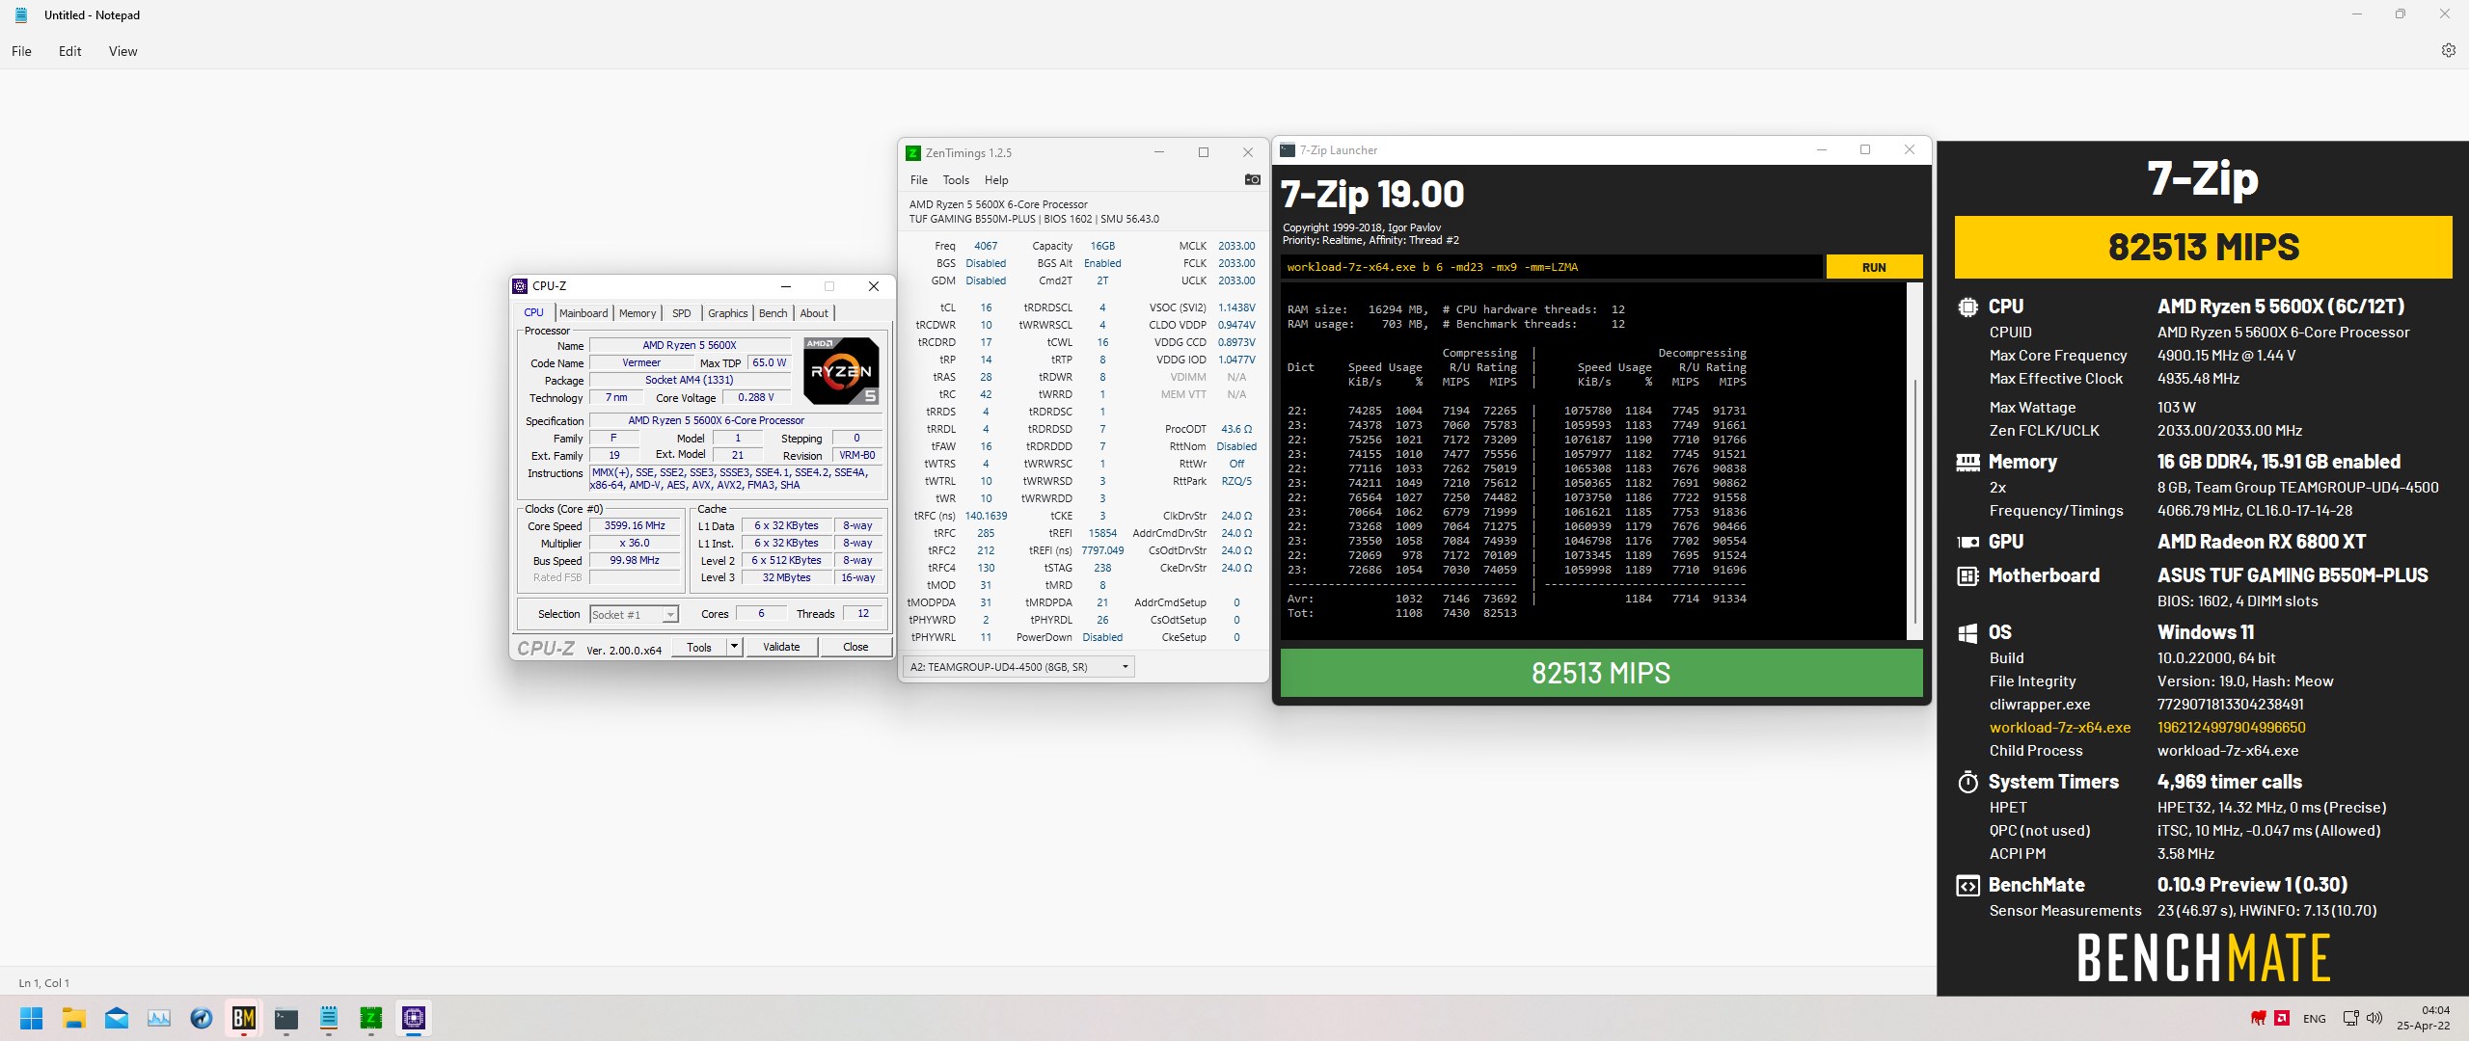Click the Notepad title bar icon
The height and width of the screenshot is (1041, 2469).
click(20, 15)
